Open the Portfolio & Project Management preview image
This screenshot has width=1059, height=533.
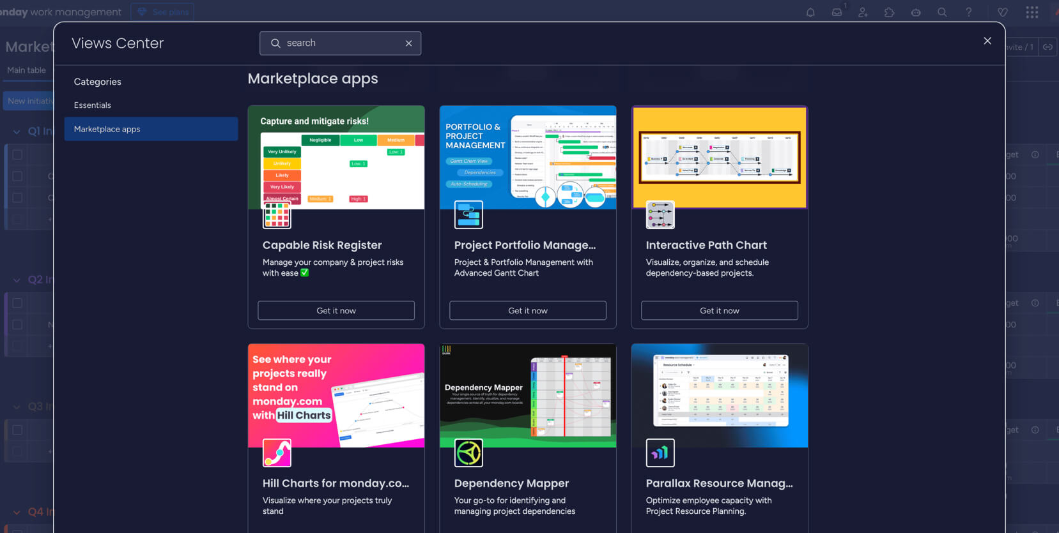(528, 158)
